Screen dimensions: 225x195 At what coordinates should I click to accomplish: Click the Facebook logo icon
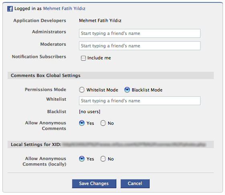(x=10, y=9)
